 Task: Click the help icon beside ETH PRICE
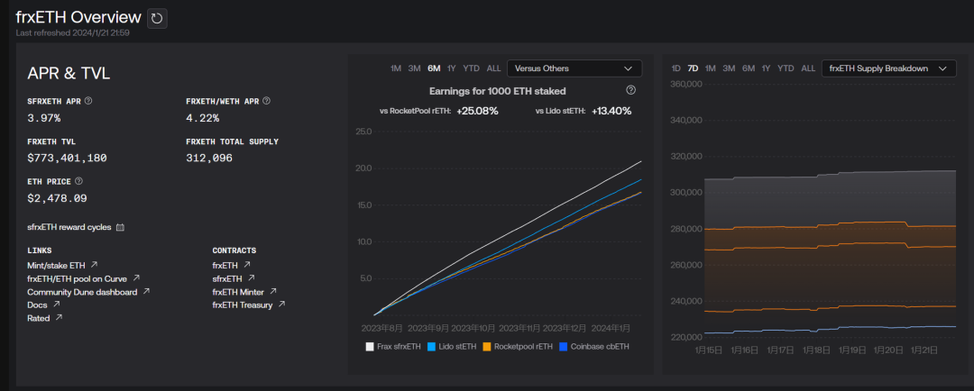[x=78, y=181]
